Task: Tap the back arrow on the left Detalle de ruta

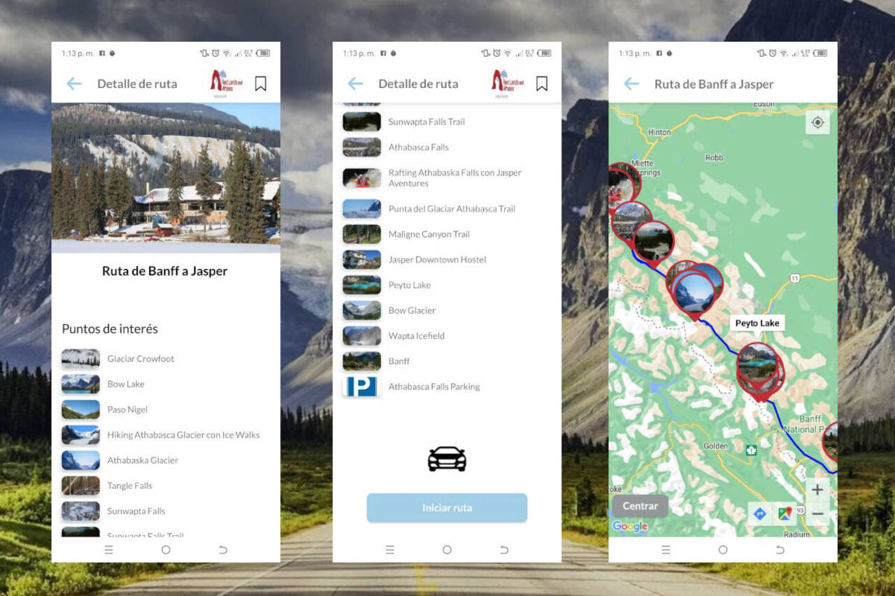Action: pyautogui.click(x=74, y=84)
